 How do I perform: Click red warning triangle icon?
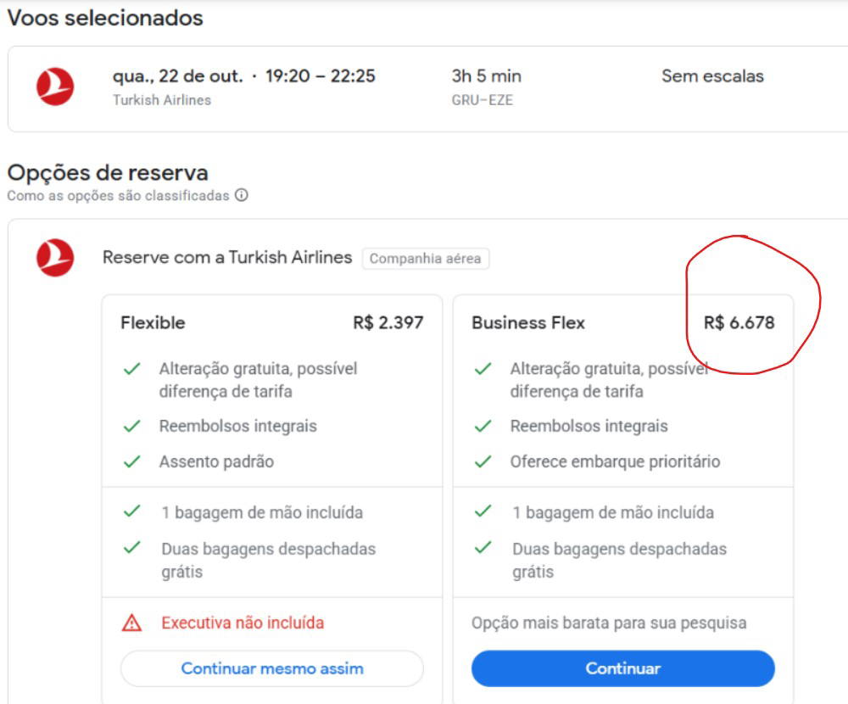[131, 623]
